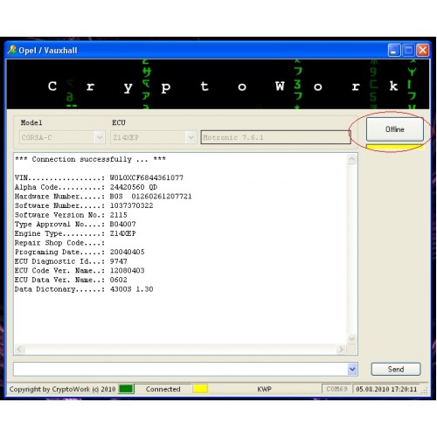Click the Hardware Number line

point(103,197)
